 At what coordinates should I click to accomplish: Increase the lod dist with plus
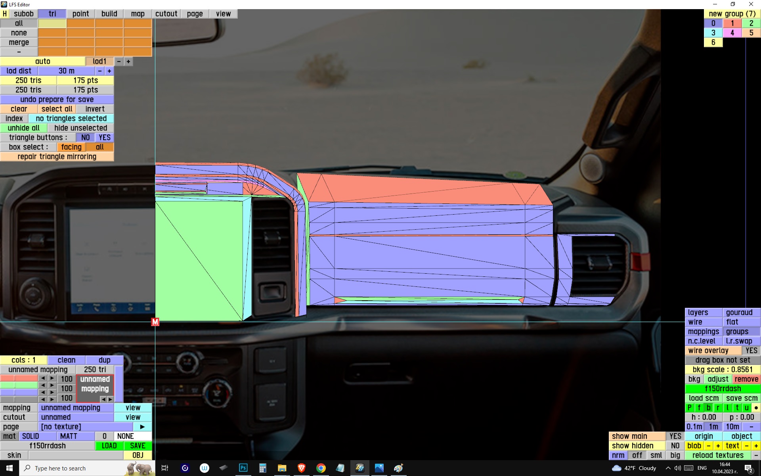point(109,71)
